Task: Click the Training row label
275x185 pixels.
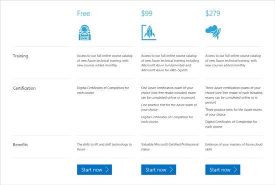Action: point(20,56)
